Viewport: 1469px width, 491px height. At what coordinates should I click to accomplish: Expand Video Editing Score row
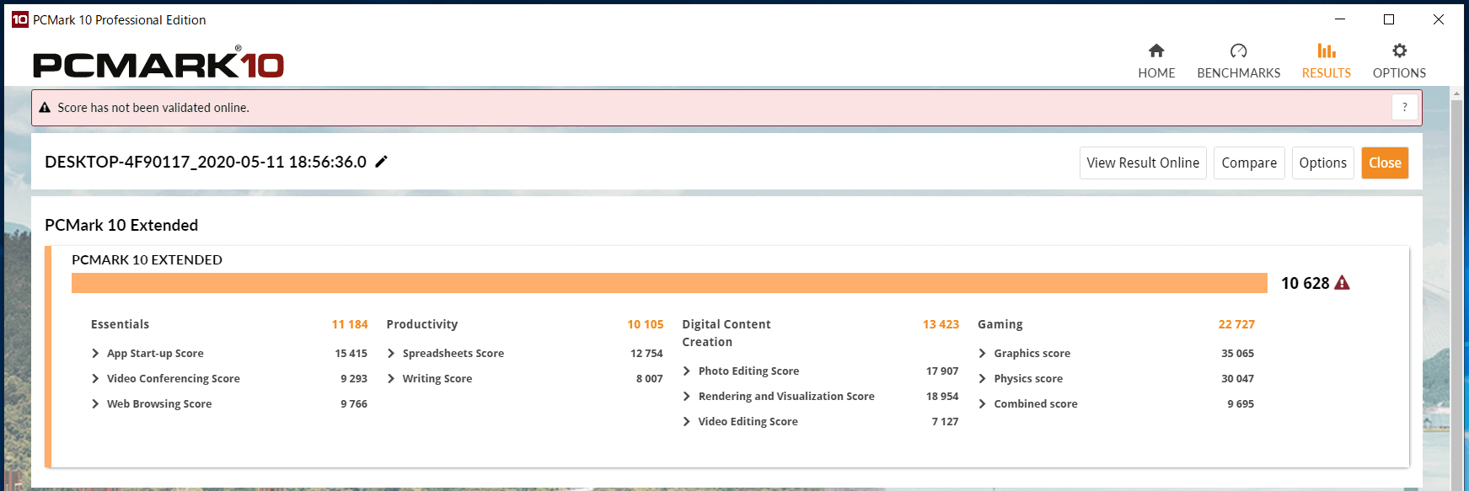click(687, 422)
